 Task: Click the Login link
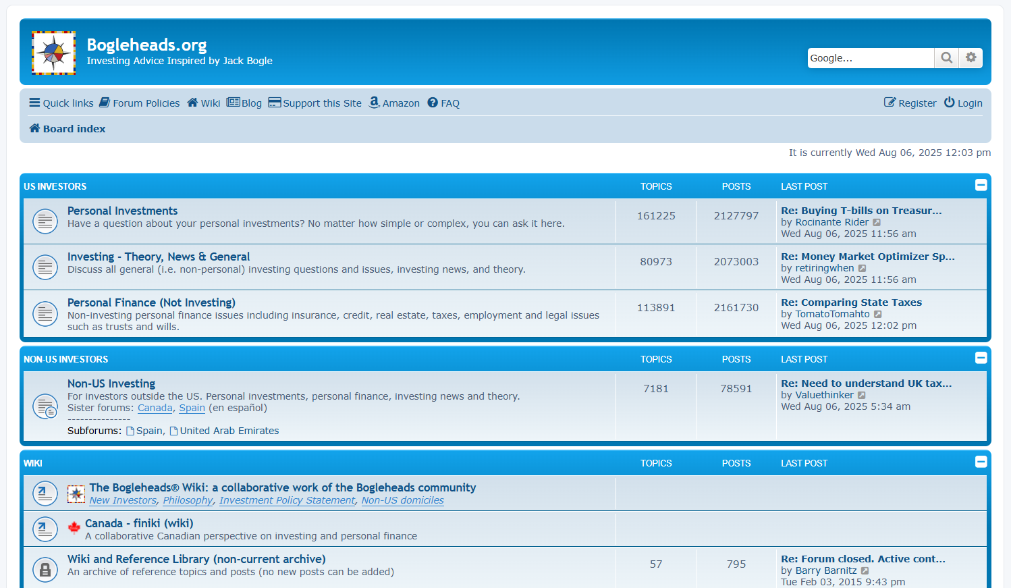[963, 103]
